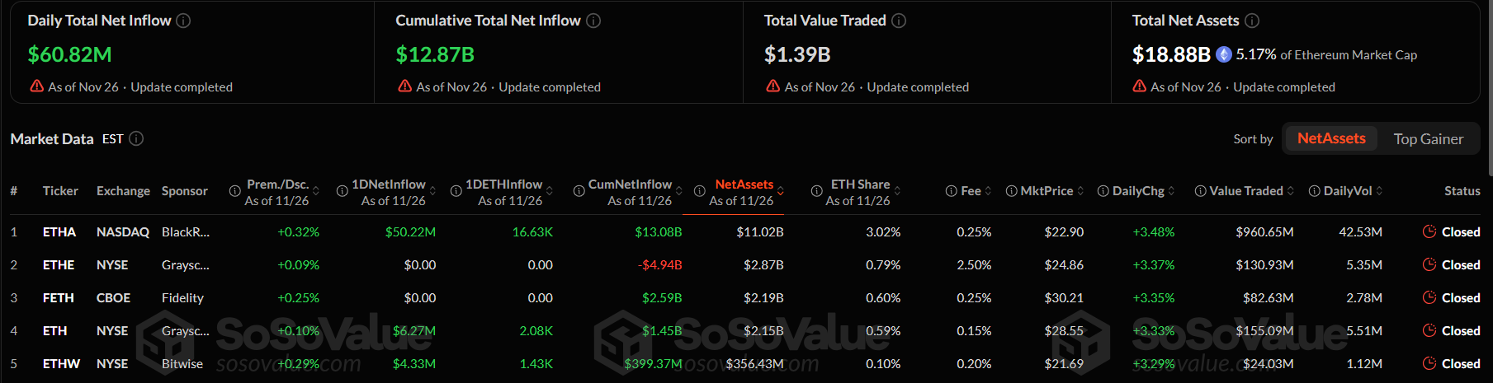1493x383 pixels.
Task: Sort by DailyChg column arrows
Action: tap(1171, 191)
